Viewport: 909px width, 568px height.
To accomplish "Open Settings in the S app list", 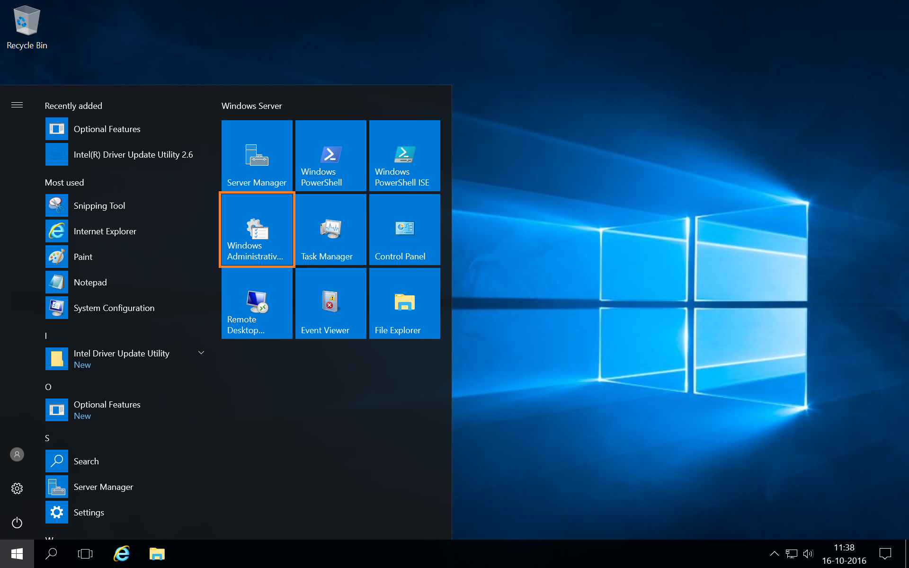I will pos(127,513).
